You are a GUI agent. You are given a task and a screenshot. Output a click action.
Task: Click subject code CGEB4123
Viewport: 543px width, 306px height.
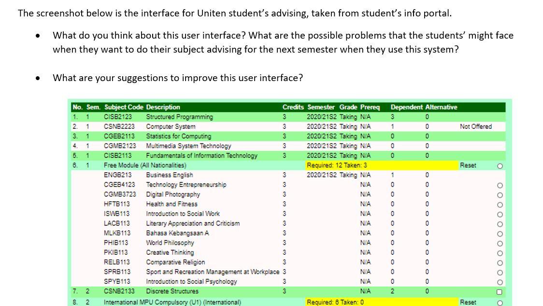[119, 184]
